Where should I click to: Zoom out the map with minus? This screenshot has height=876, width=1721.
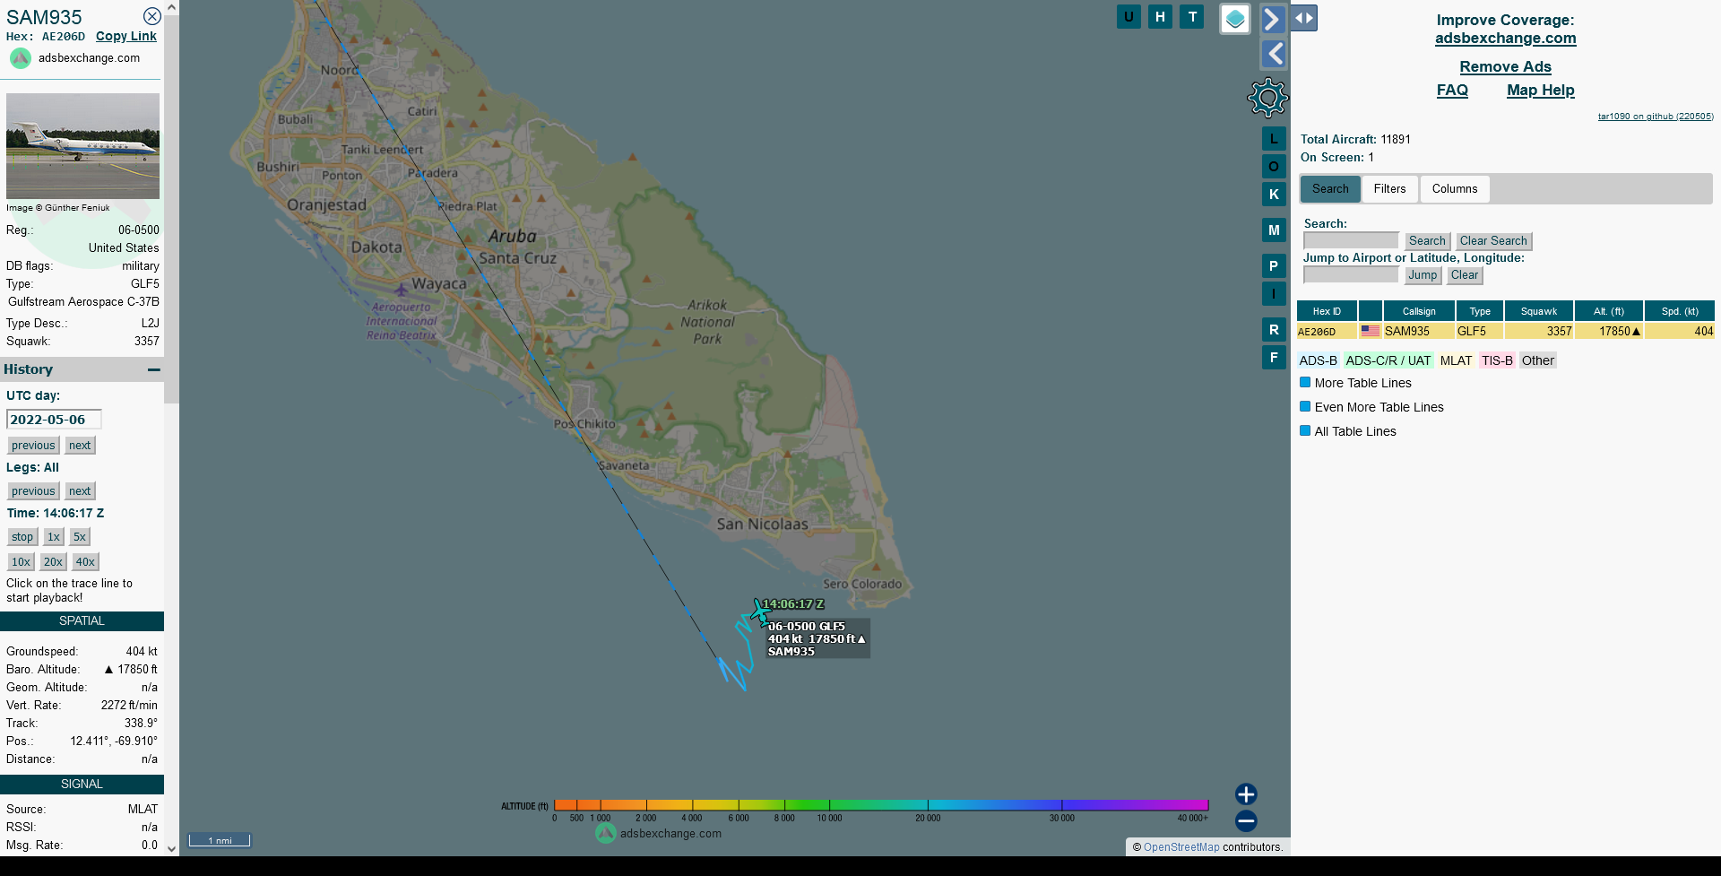[x=1246, y=820]
